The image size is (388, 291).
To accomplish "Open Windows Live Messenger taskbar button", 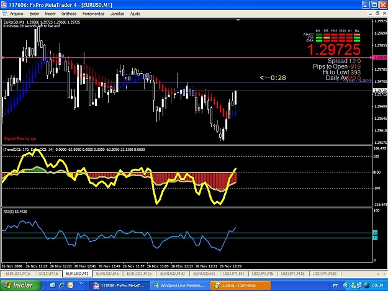I will pyautogui.click(x=179, y=285).
